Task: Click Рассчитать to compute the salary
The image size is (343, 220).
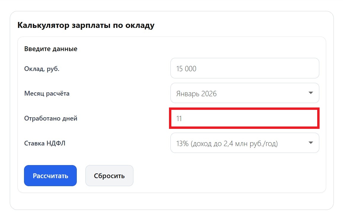Action: (50, 175)
